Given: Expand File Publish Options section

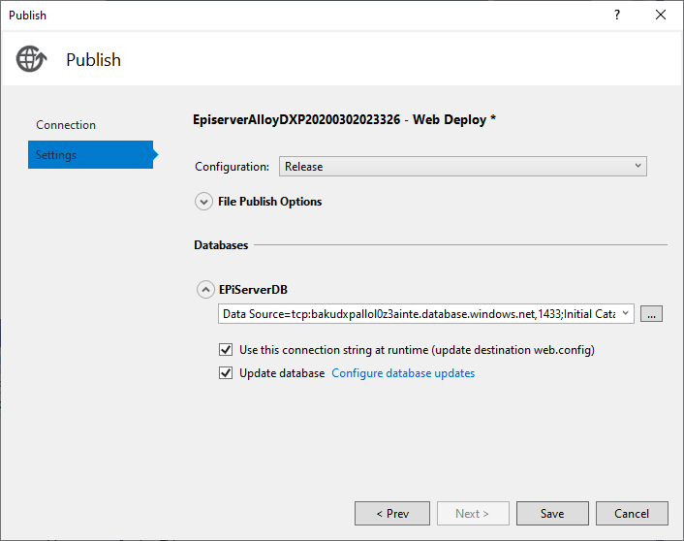Looking at the screenshot, I should pyautogui.click(x=203, y=202).
